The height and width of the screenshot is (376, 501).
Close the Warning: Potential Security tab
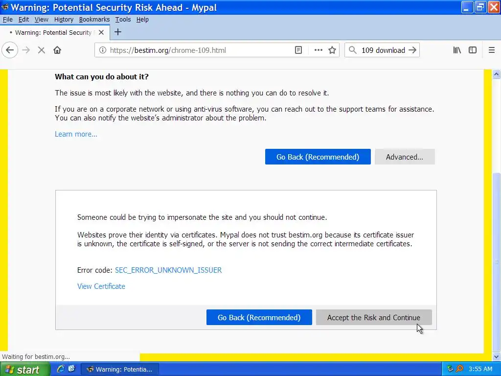[101, 32]
